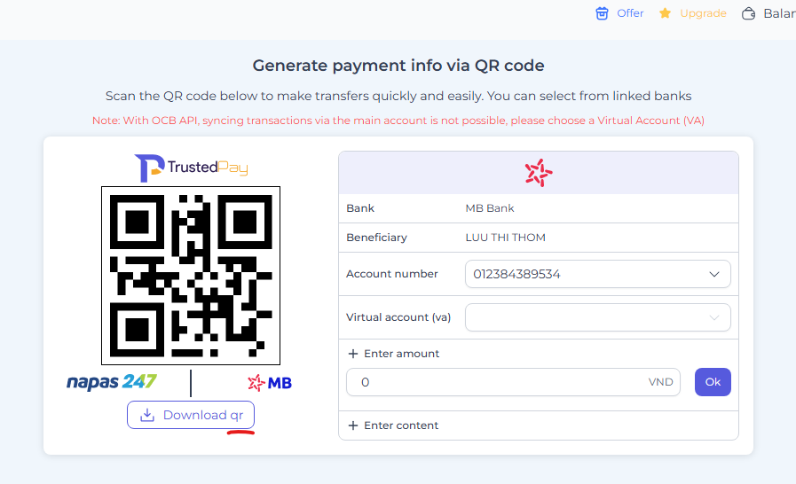This screenshot has height=484, width=796.
Task: Open the Balance wallet icon
Action: (x=749, y=13)
